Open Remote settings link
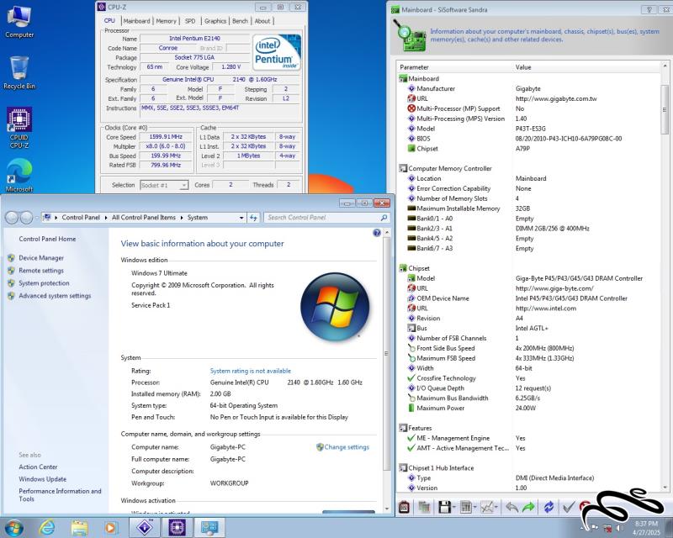The image size is (673, 538). click(41, 271)
